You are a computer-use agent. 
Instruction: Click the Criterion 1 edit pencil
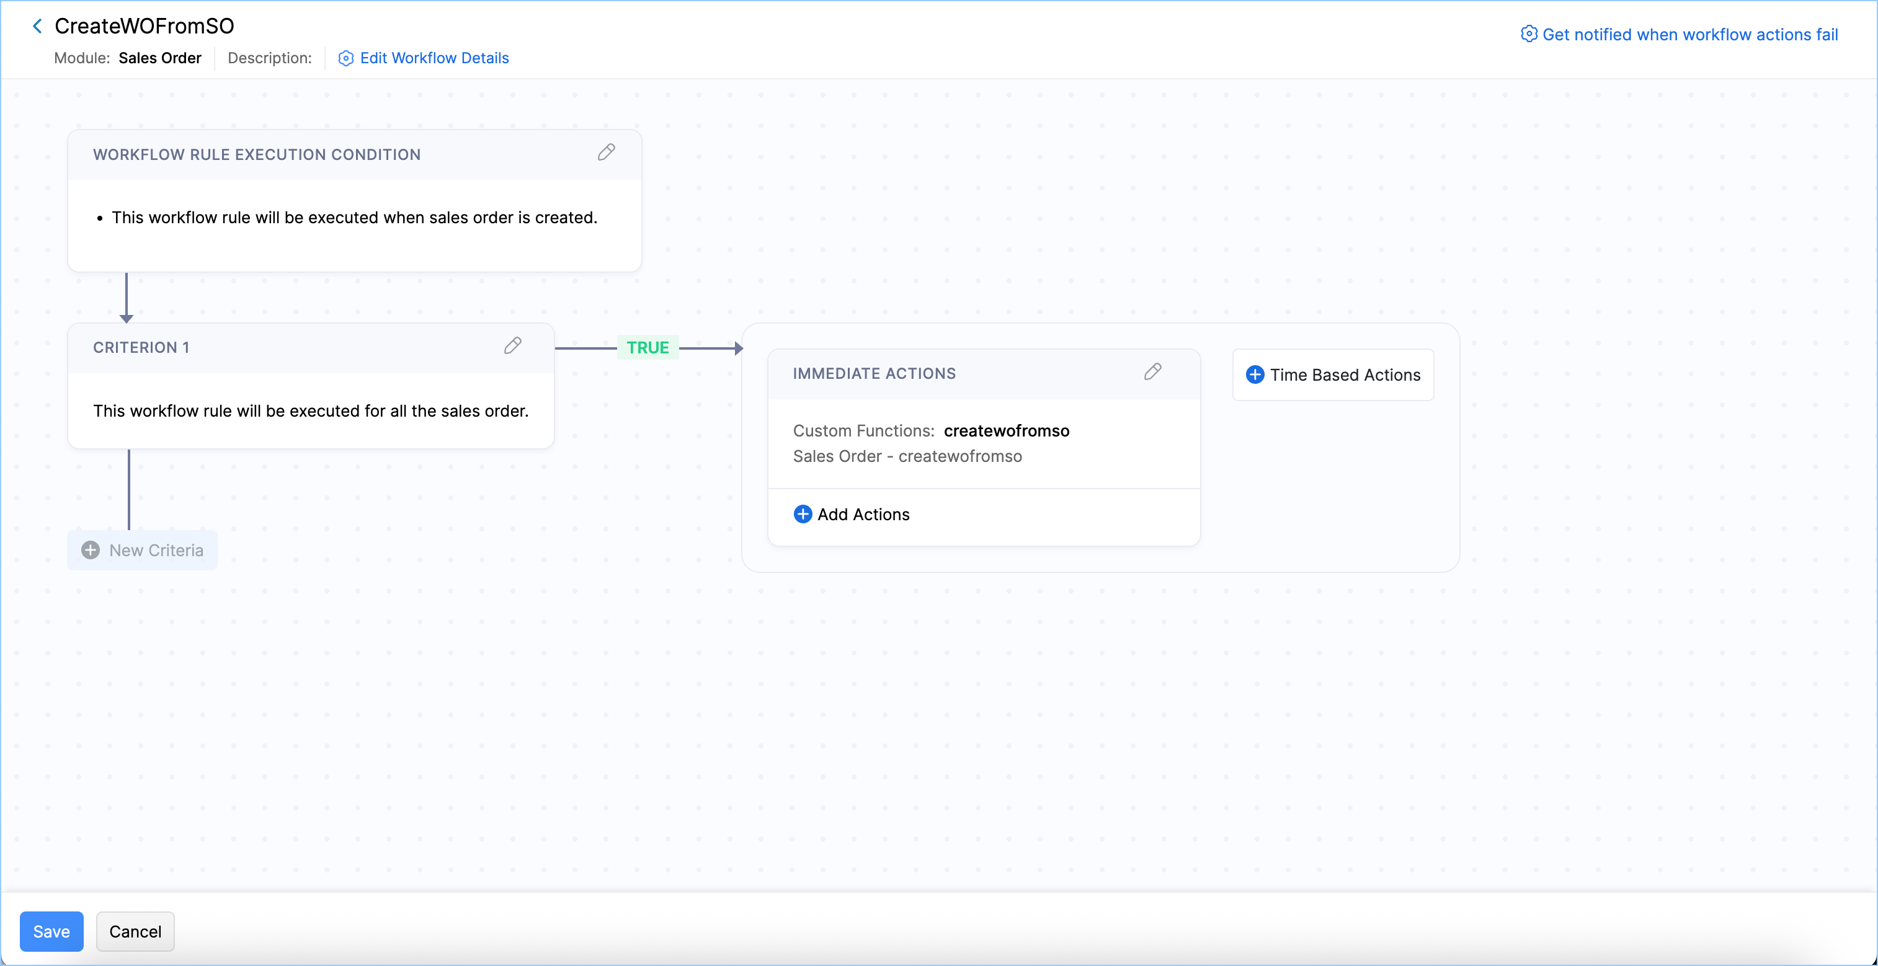coord(512,345)
